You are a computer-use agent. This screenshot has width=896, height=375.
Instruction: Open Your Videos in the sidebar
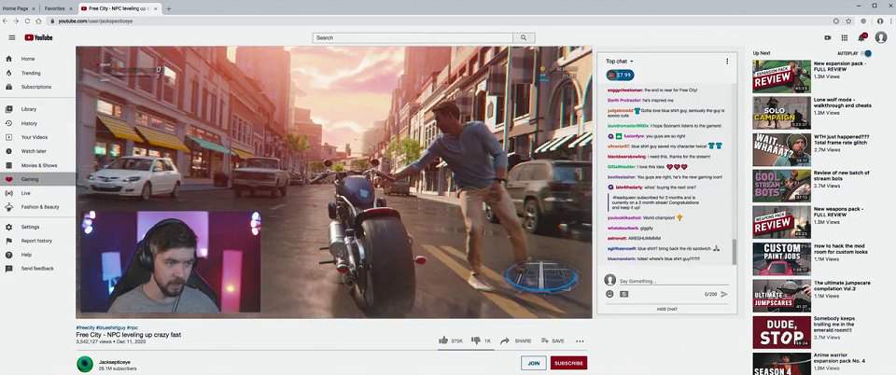click(37, 137)
